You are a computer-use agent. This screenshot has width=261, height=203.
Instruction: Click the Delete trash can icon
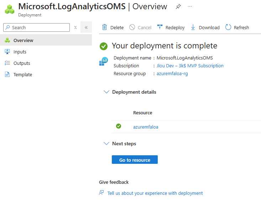point(104,27)
